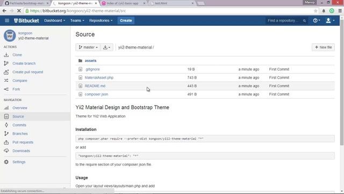Click the Bitbucket logo

click(26, 20)
